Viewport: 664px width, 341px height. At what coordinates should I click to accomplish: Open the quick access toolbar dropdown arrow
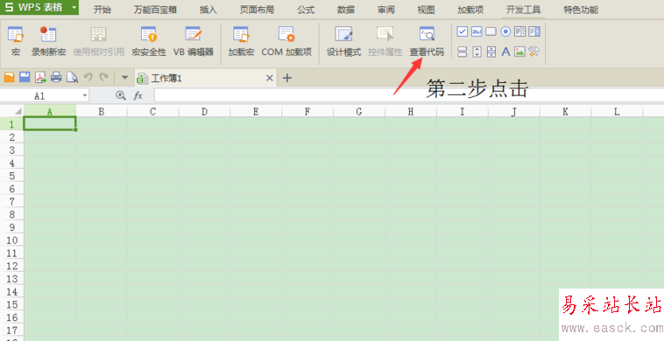pyautogui.click(x=124, y=78)
